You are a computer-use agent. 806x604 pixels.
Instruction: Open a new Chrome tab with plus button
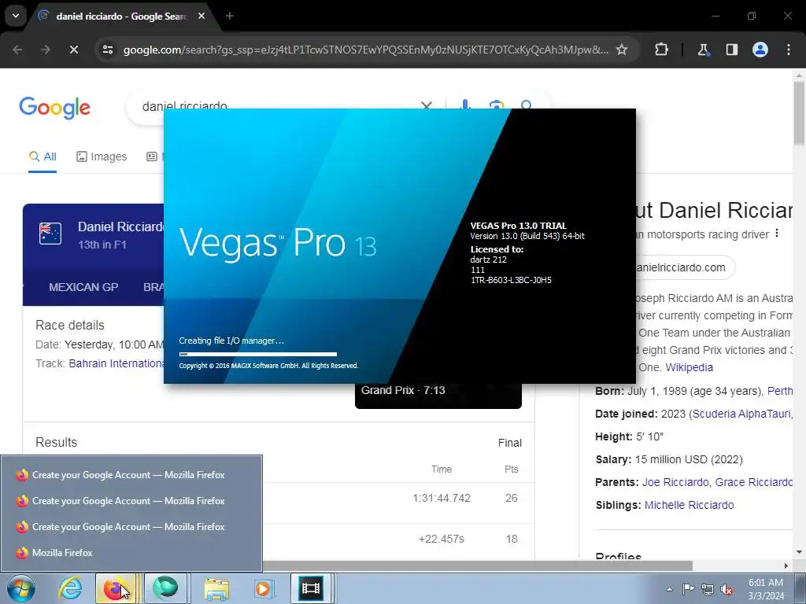point(230,16)
